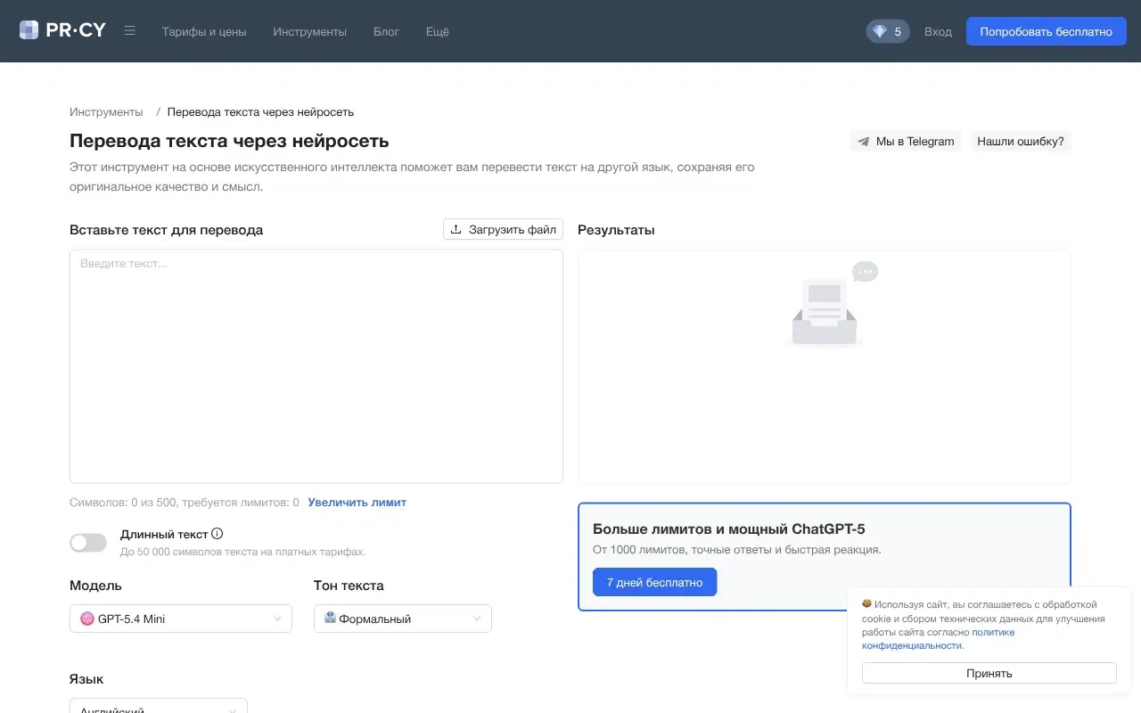The image size is (1141, 713).
Task: Enable the Длинный текст toggle
Action: click(x=88, y=543)
